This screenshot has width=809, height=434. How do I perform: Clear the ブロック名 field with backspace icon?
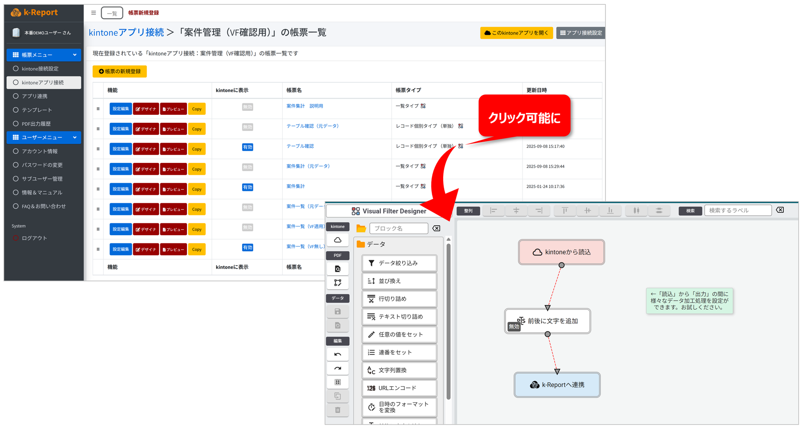(x=436, y=228)
